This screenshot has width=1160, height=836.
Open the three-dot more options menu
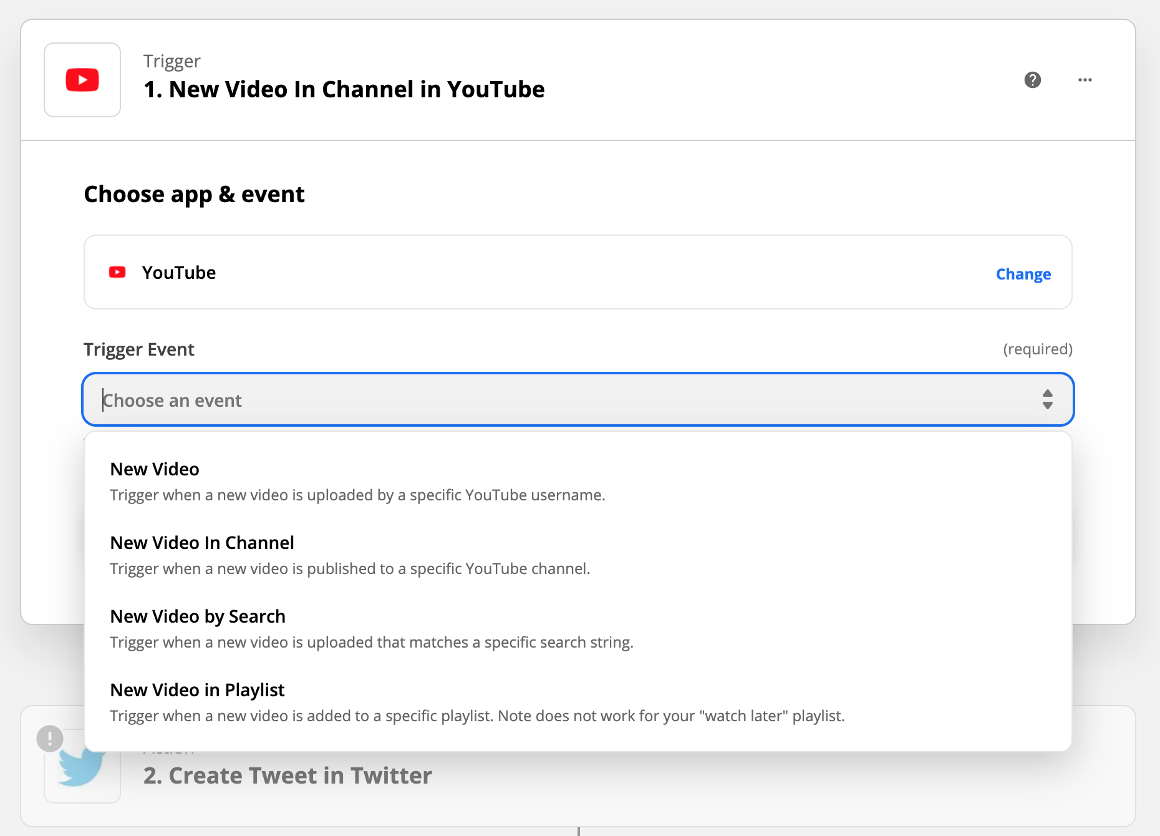[1085, 80]
